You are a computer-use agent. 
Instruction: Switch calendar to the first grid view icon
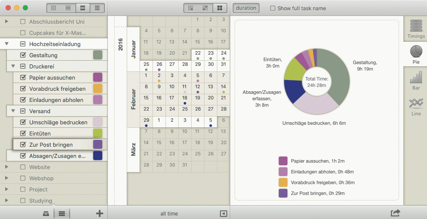pyautogui.click(x=191, y=8)
